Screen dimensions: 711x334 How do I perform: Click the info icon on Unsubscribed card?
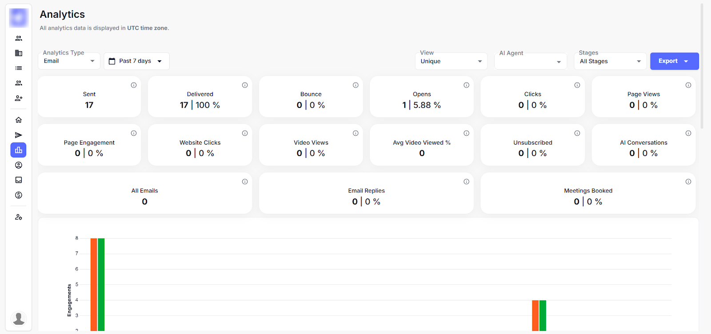tap(577, 133)
